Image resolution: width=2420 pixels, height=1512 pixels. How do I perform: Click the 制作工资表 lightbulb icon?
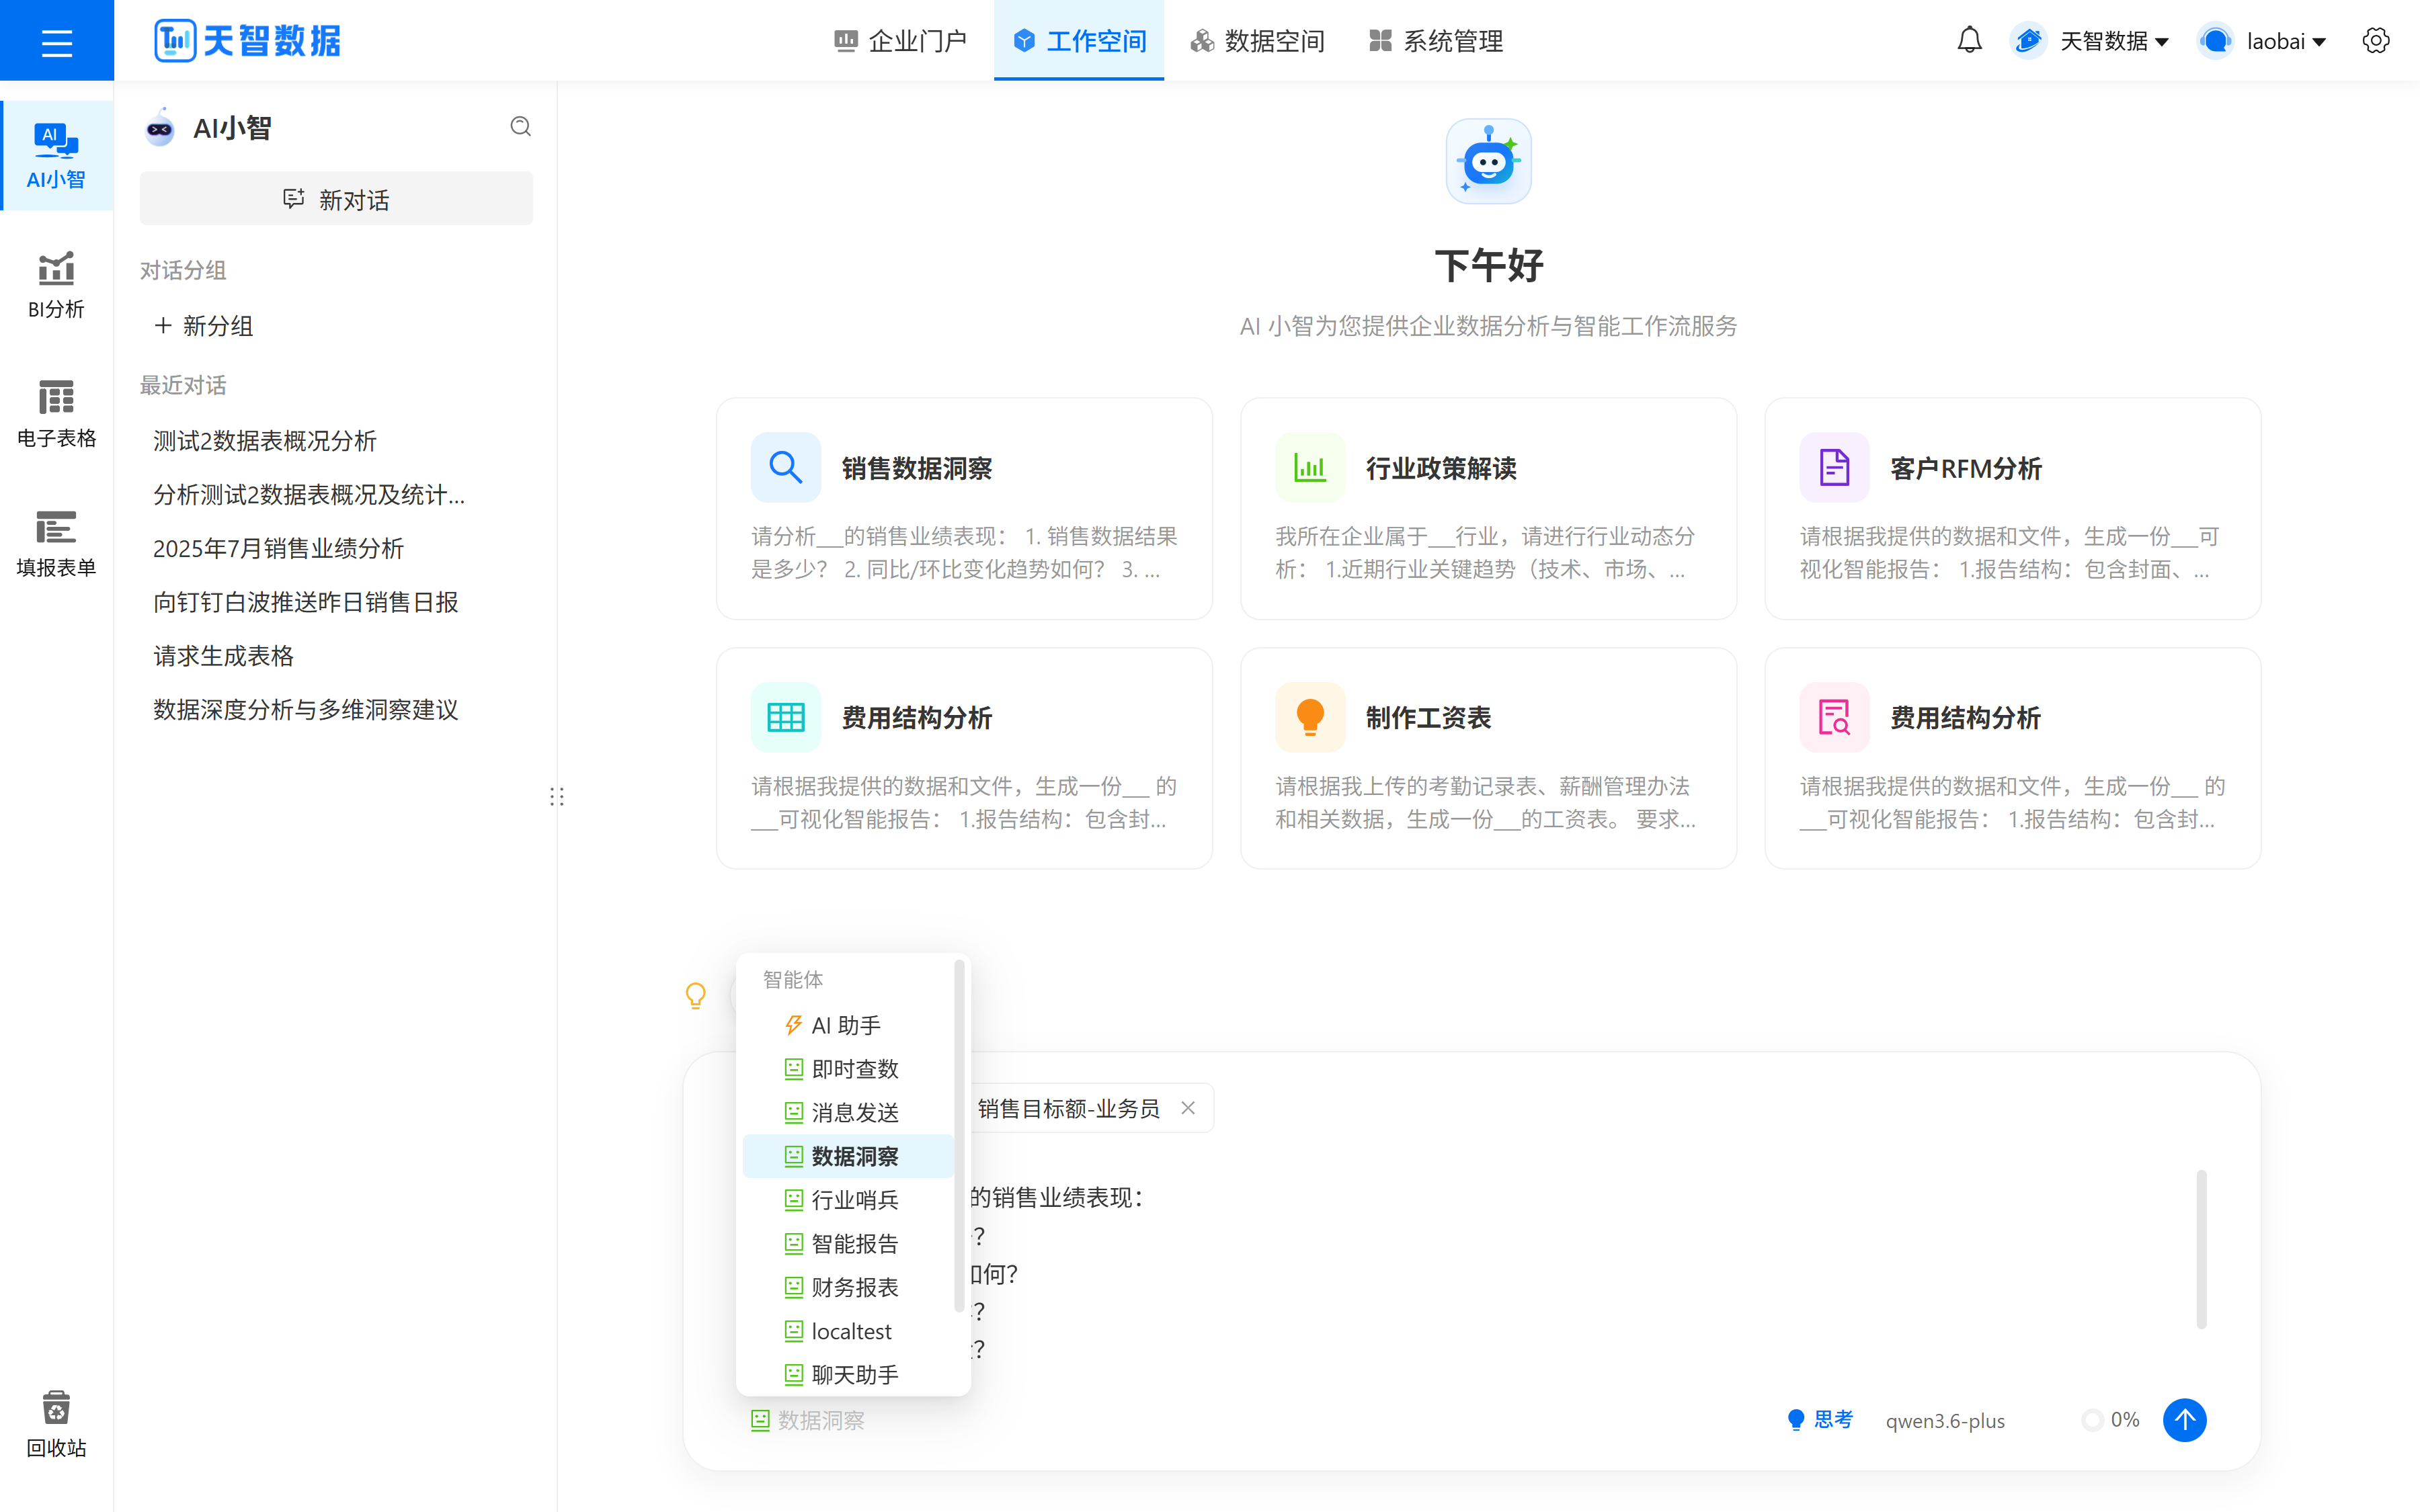coord(1310,717)
